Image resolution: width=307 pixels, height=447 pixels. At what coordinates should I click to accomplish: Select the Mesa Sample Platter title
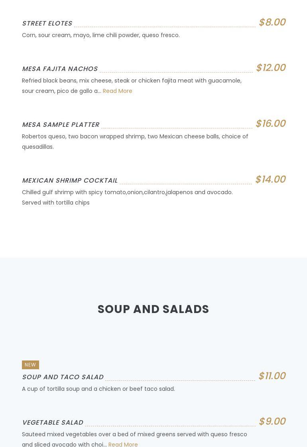61,125
